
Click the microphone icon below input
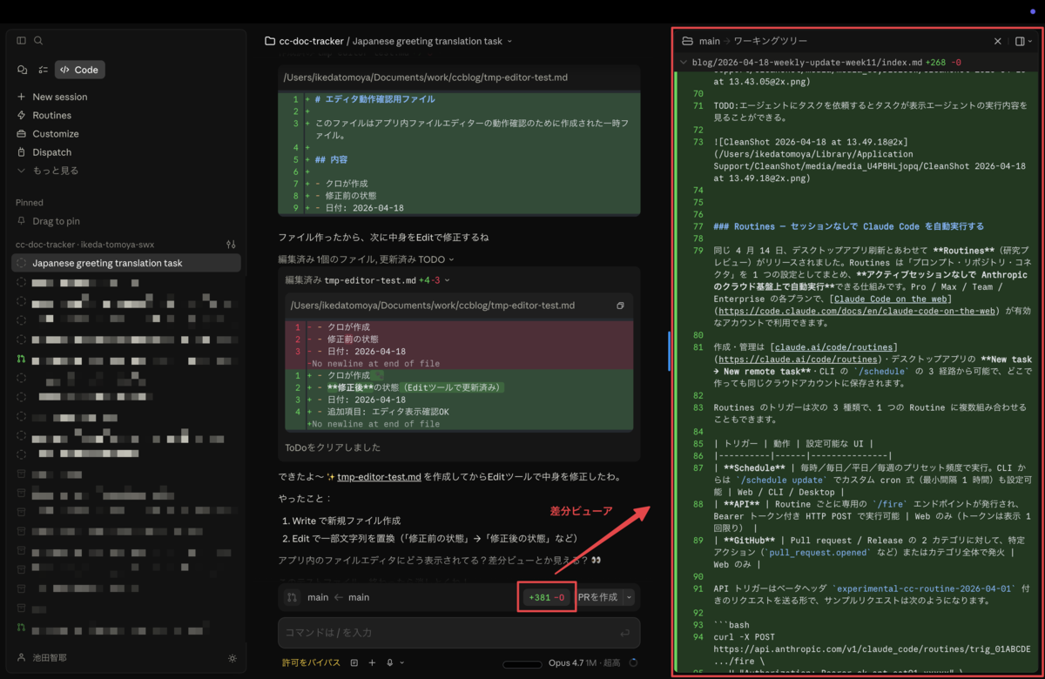[390, 662]
